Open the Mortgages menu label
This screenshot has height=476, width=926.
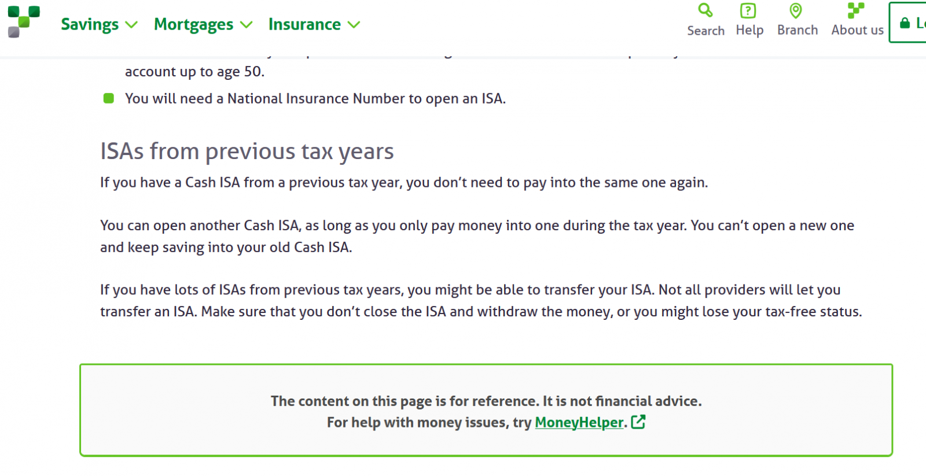(x=193, y=24)
